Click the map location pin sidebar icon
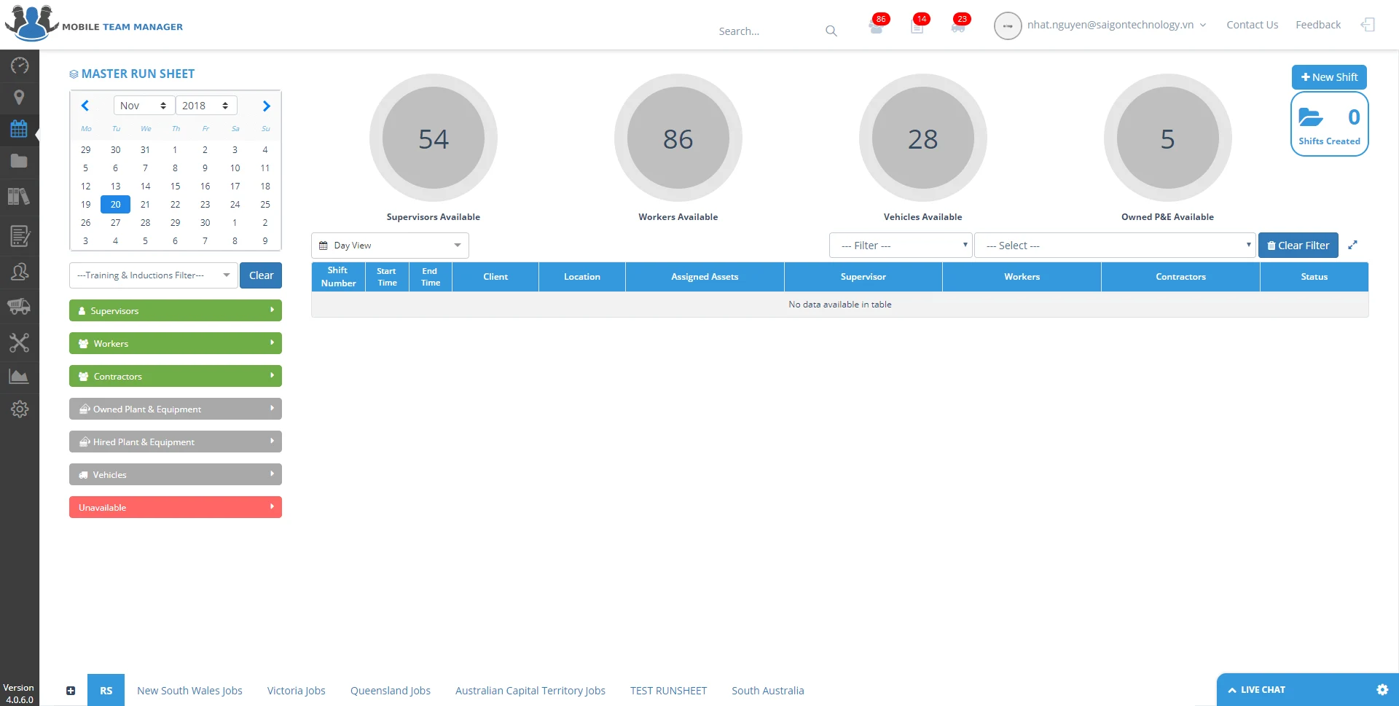The image size is (1399, 706). [20, 98]
